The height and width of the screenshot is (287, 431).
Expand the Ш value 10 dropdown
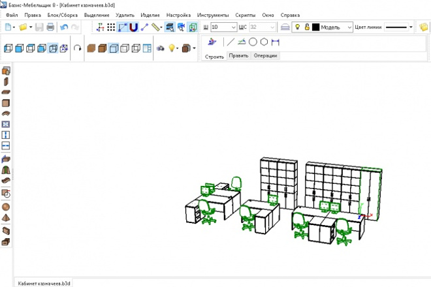[233, 27]
